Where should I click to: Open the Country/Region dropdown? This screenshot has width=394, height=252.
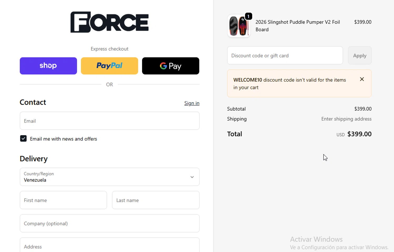110,177
